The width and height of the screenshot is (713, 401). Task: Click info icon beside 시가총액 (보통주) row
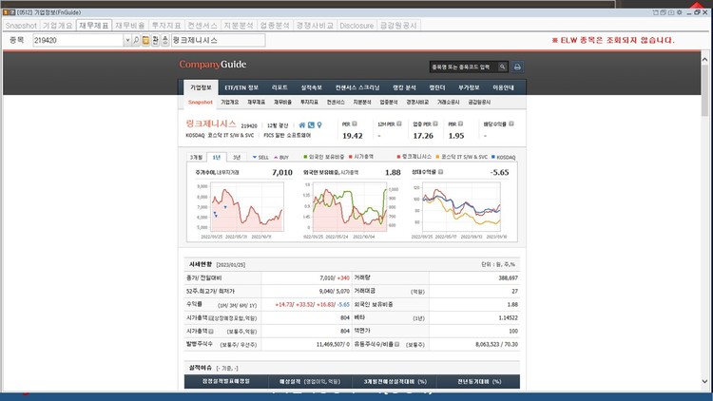click(x=210, y=331)
